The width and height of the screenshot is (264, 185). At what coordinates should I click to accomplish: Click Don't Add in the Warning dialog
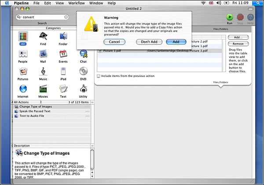149,42
